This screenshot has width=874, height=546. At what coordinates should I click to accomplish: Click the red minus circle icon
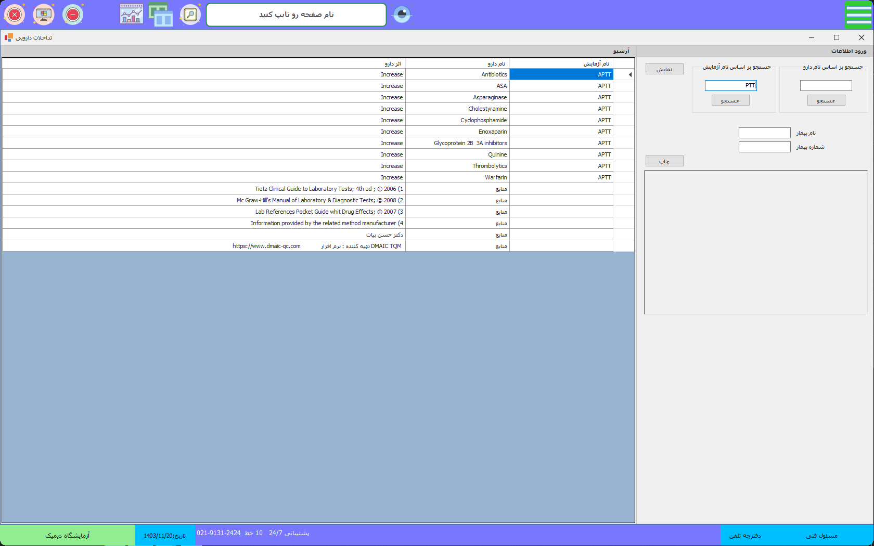73,15
